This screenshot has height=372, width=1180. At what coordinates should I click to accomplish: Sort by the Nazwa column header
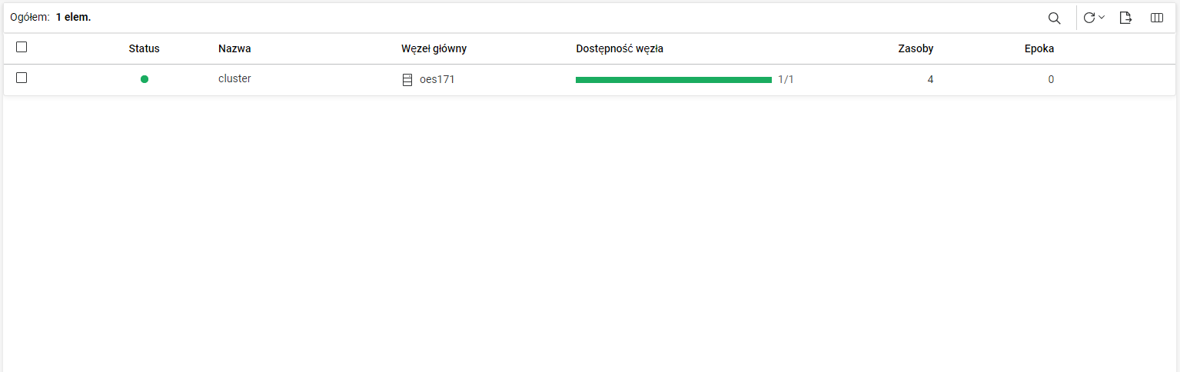(x=234, y=48)
